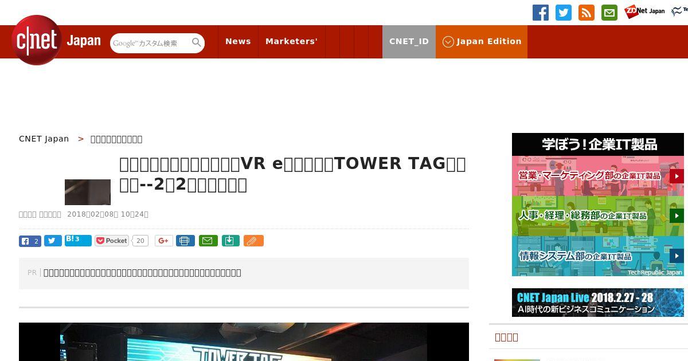Tweet this article button

(x=53, y=241)
